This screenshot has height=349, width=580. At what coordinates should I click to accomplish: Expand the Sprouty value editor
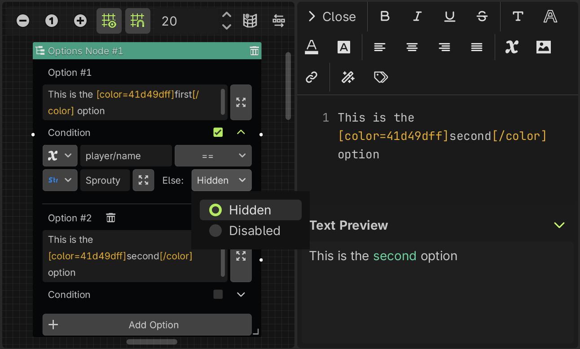tap(144, 180)
